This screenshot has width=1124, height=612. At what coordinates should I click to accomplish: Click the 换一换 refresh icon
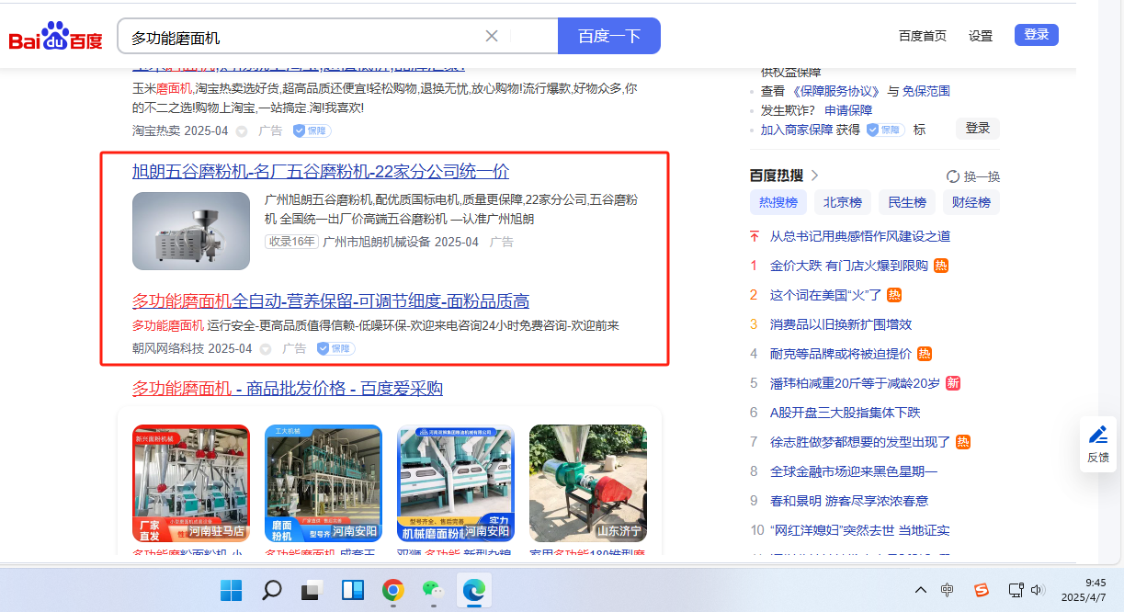[953, 176]
